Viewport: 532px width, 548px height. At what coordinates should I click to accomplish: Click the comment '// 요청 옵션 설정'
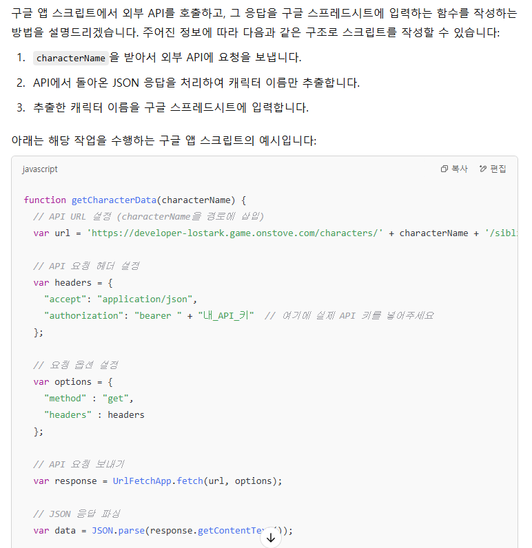(x=76, y=365)
